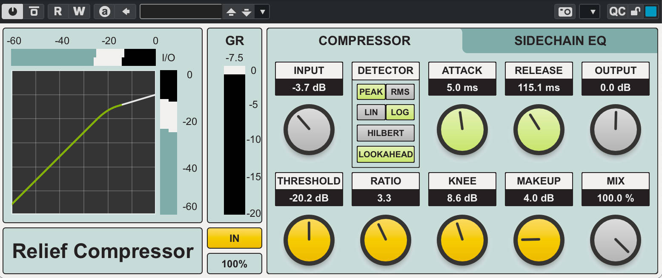This screenshot has height=278, width=662.
Task: Click the yellow IN button
Action: tap(234, 238)
